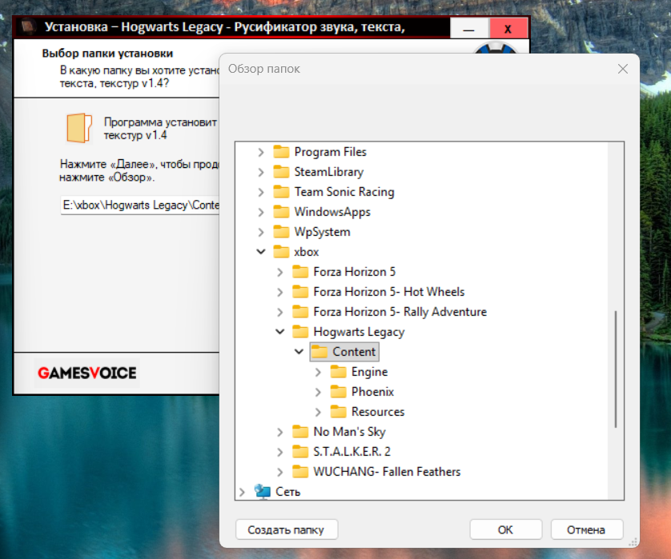
Task: Click the GamesVoice logo
Action: (86, 373)
